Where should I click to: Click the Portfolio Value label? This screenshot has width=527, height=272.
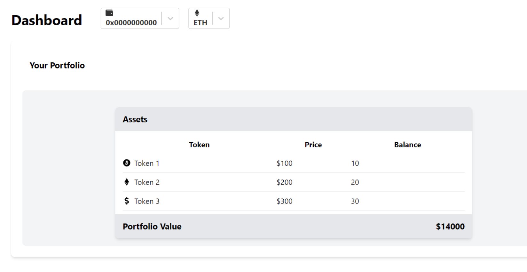[x=152, y=227]
